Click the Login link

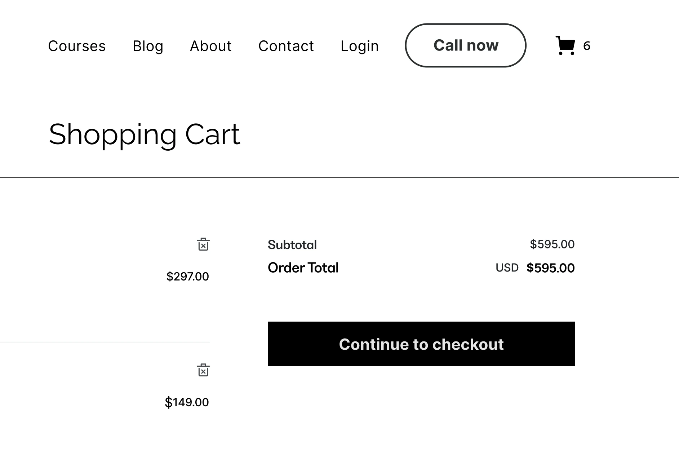click(359, 46)
